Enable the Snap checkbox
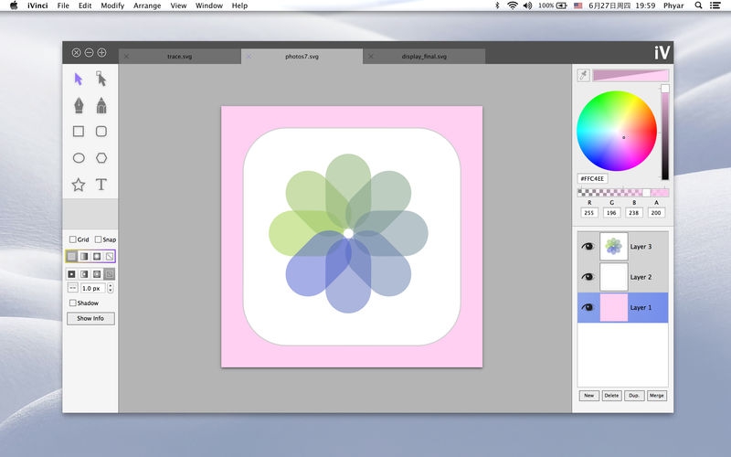Viewport: 731px width, 457px height. pyautogui.click(x=99, y=239)
